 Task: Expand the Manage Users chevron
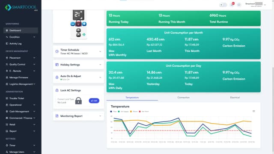point(34,152)
